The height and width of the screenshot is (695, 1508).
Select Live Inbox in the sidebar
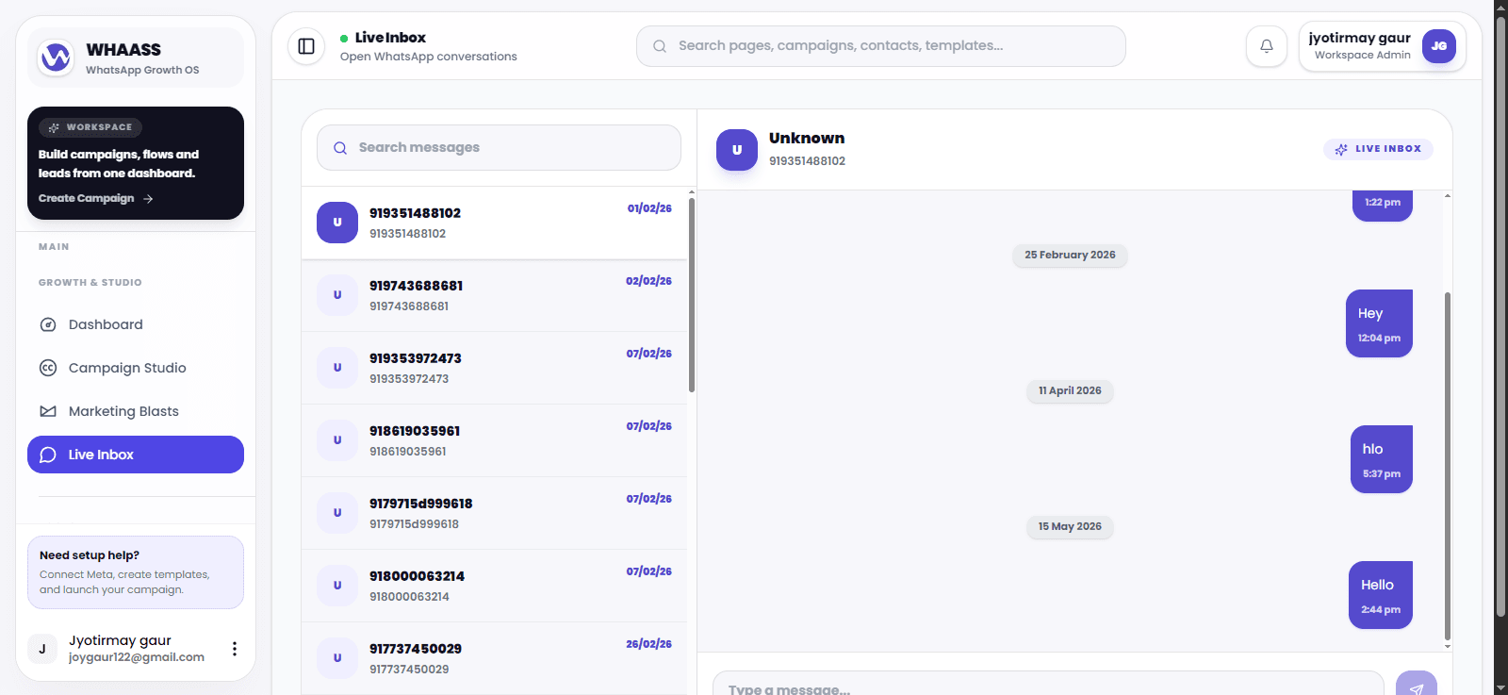pos(136,455)
